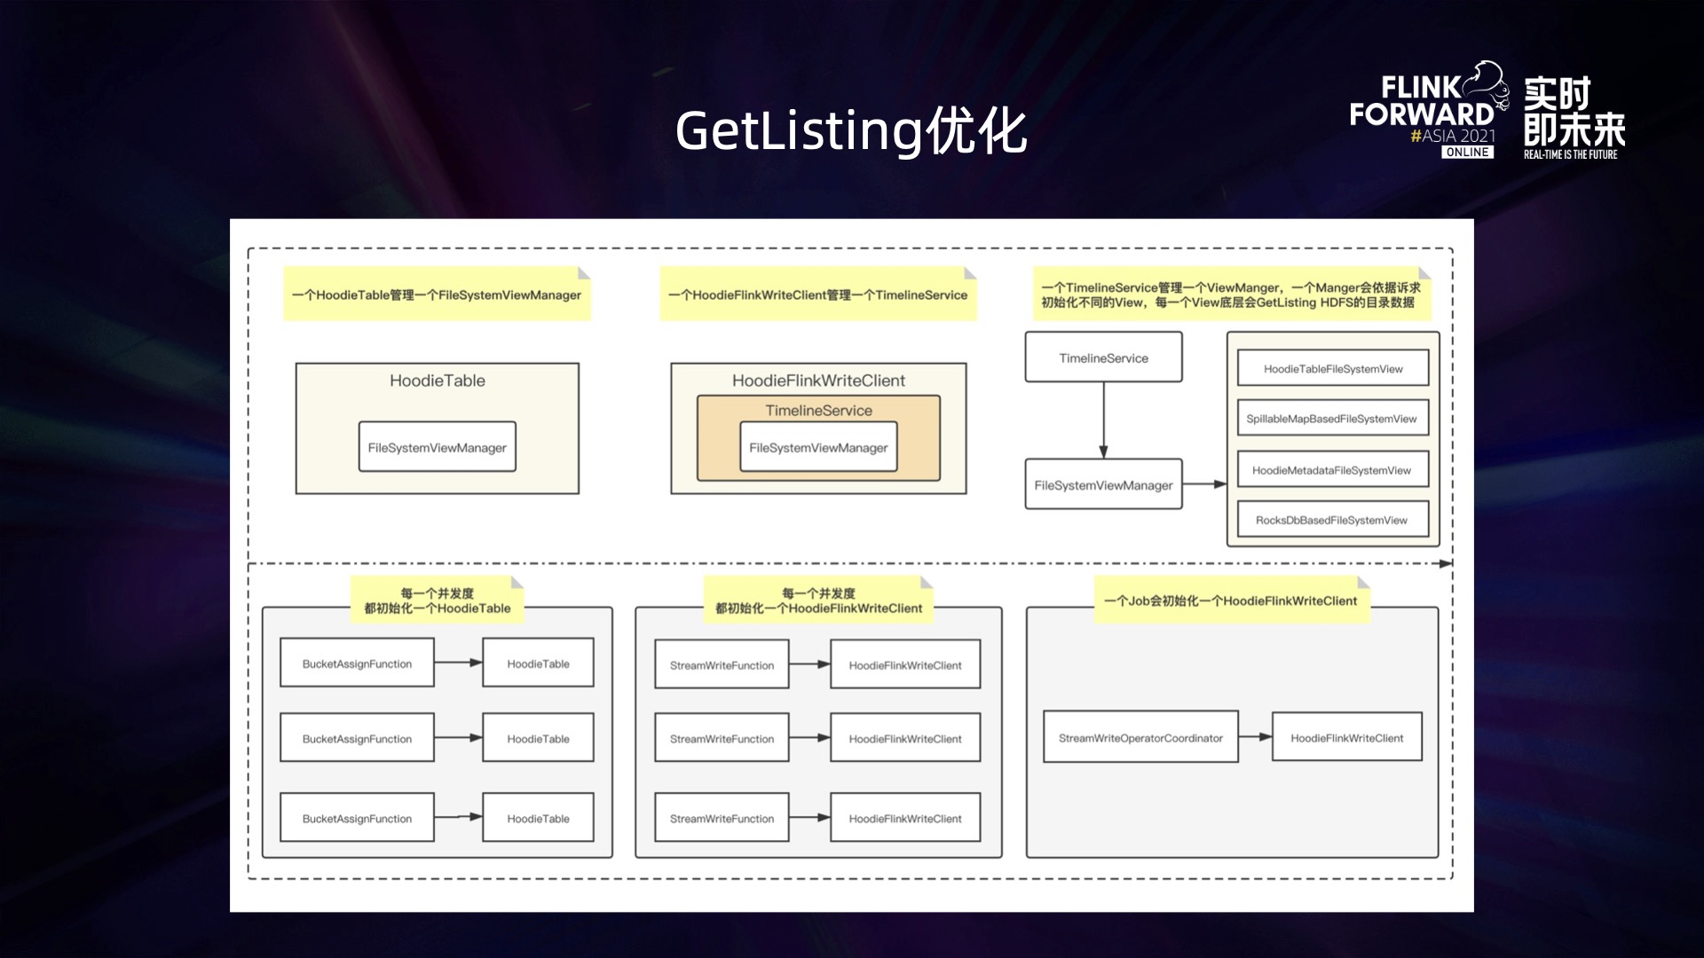Screen dimensions: 1704x958
Task: Click the GetListing优化 slide title
Action: pos(850,131)
